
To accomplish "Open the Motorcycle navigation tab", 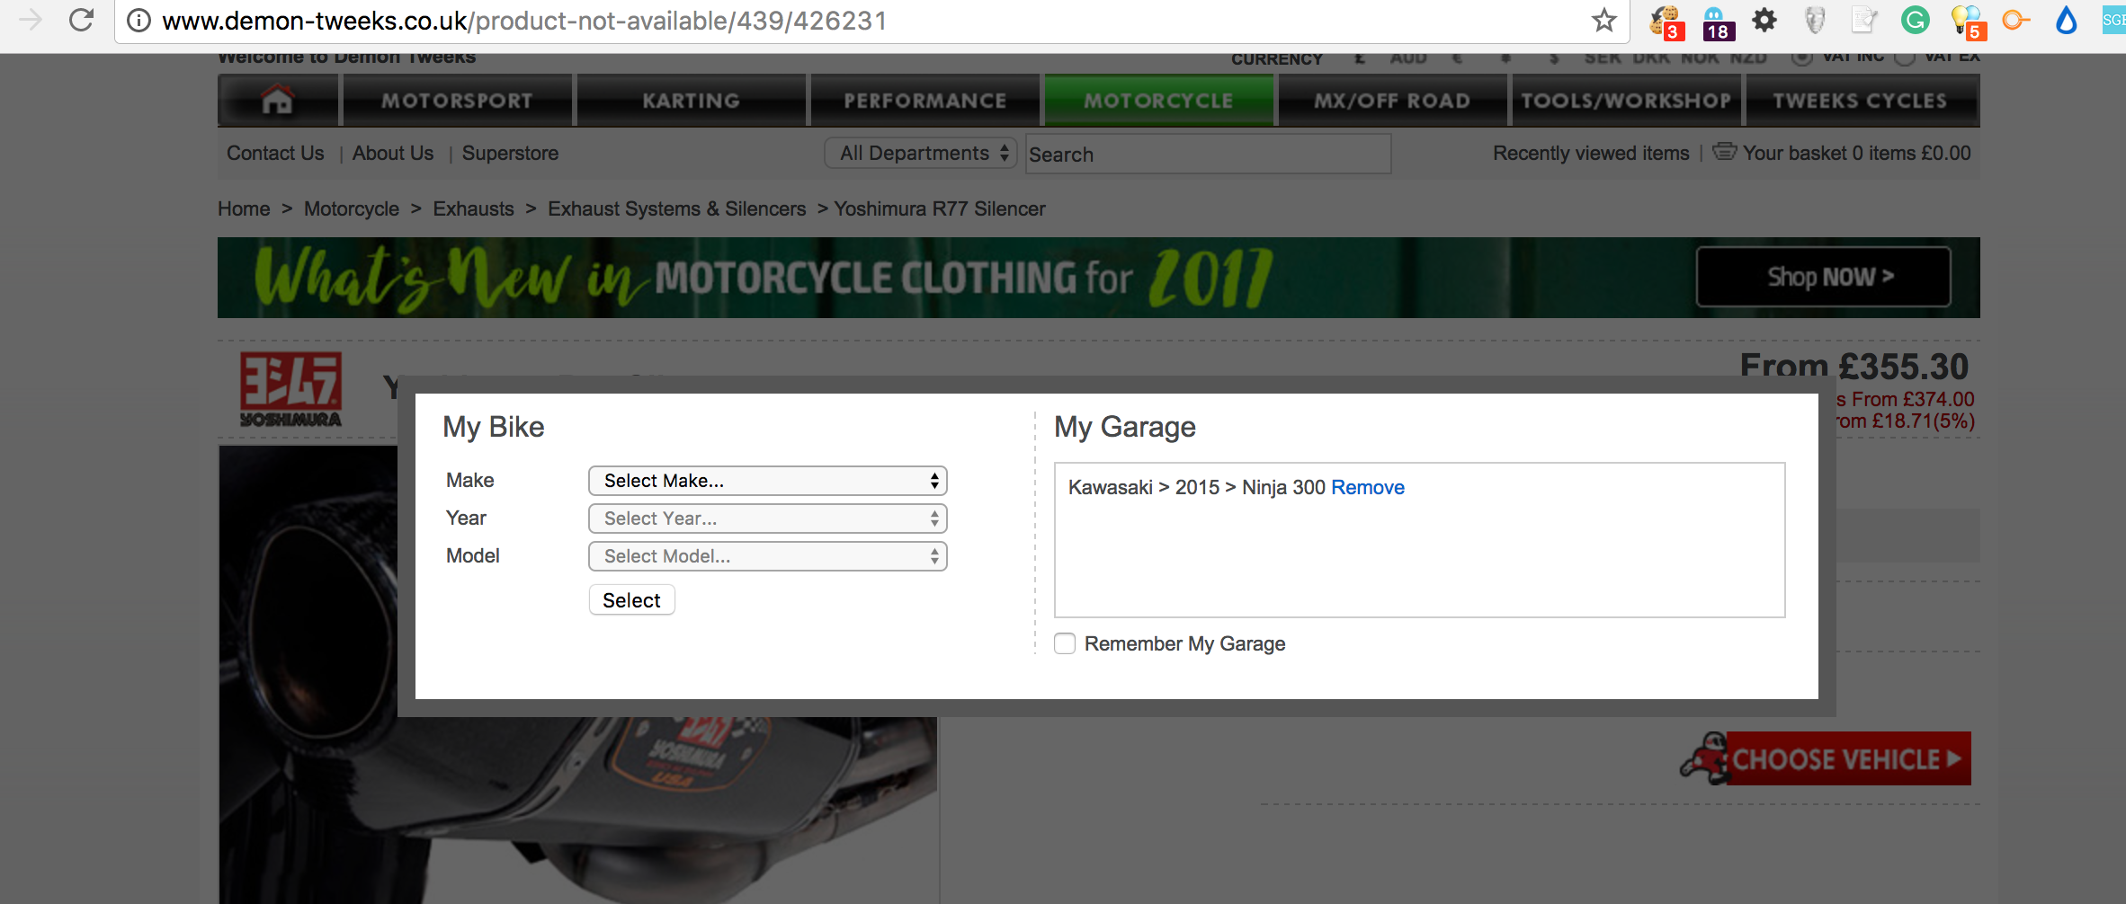I will 1158,100.
